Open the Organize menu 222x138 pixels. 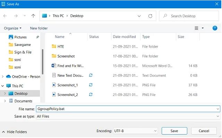(13, 28)
